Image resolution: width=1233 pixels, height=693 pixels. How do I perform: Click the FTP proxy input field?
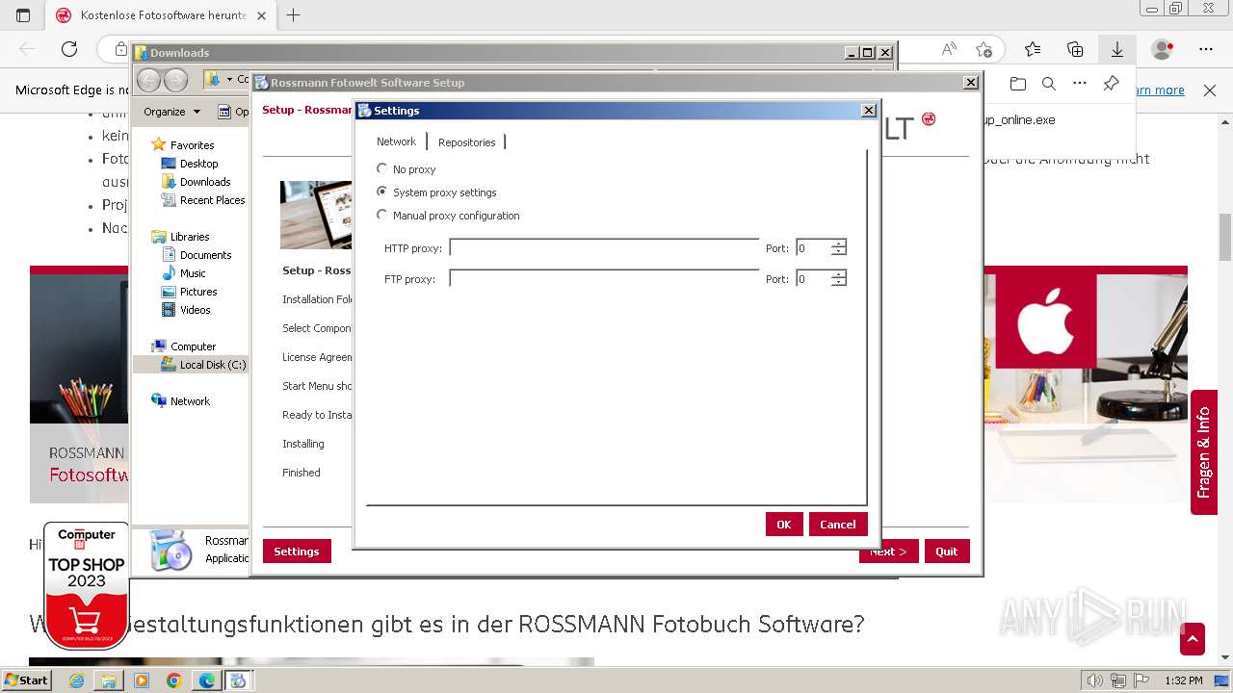[x=604, y=279]
